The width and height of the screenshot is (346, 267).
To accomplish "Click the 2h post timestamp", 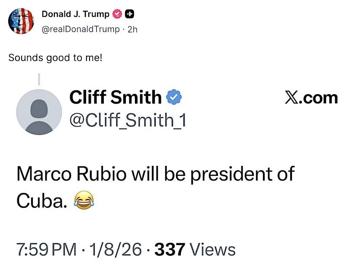I will pos(131,29).
